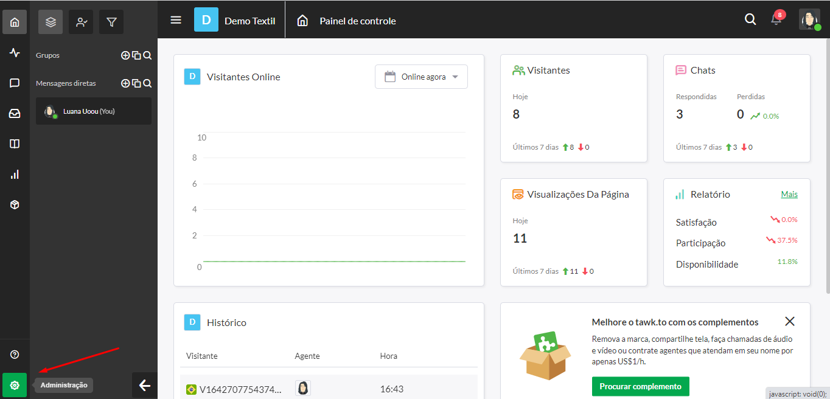
Task: Click the Painel de controle title text
Action: point(358,21)
